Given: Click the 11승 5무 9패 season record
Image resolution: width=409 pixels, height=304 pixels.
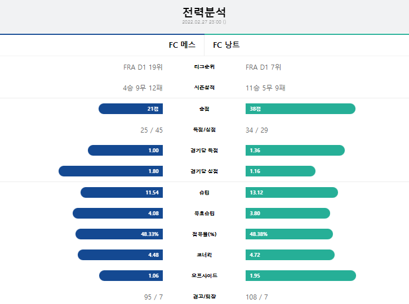Looking at the screenshot, I should click(x=265, y=88).
